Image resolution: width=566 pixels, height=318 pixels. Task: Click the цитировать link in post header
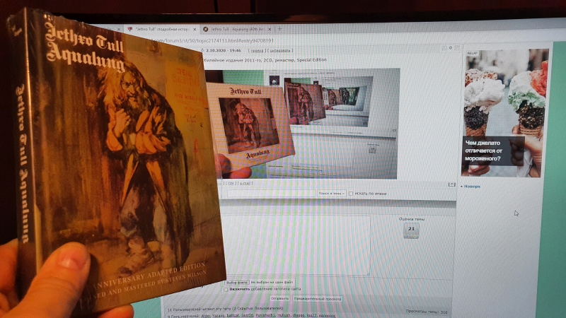280,50
